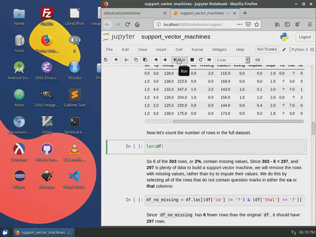This screenshot has width=316, height=237.
Task: Click the len(df) code cell
Action: click(x=224, y=146)
